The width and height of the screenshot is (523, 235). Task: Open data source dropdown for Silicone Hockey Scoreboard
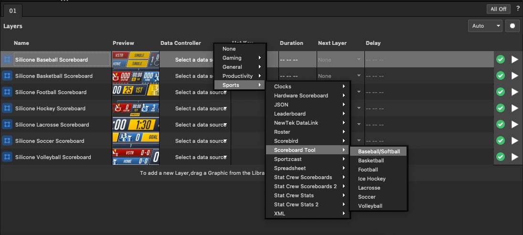coord(201,108)
